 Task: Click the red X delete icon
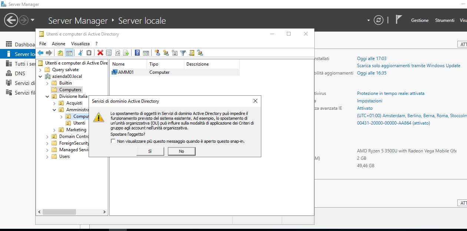[x=100, y=53]
